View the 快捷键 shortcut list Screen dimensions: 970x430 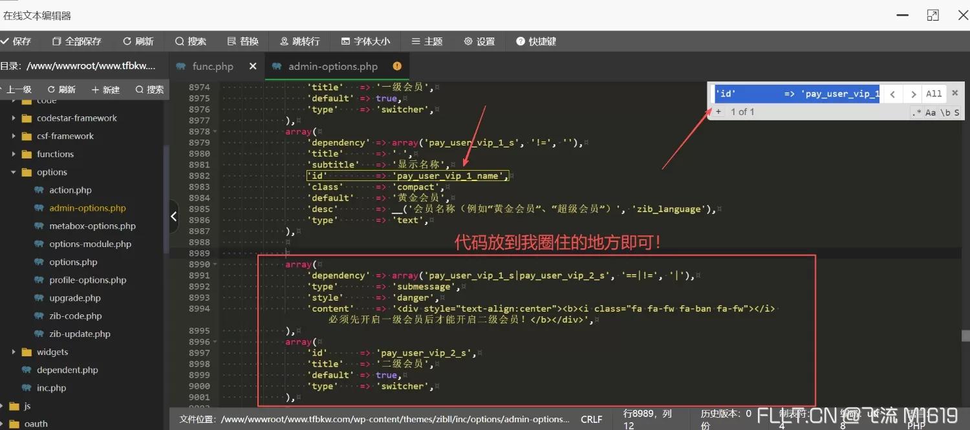point(536,41)
